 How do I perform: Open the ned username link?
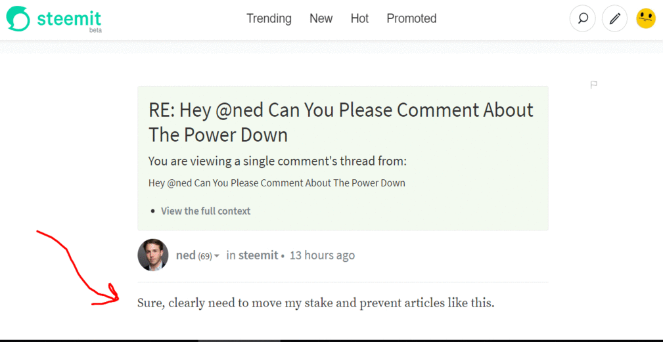coord(185,255)
